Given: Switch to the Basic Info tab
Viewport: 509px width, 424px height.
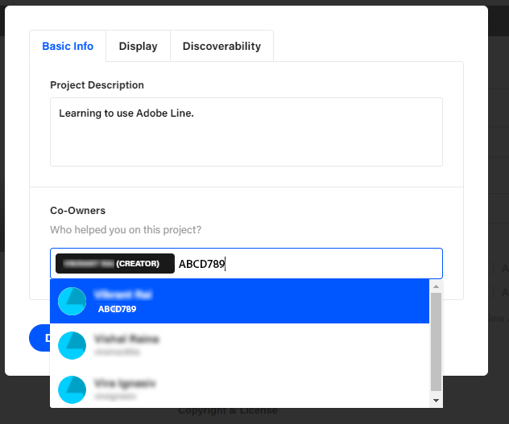Looking at the screenshot, I should (68, 46).
